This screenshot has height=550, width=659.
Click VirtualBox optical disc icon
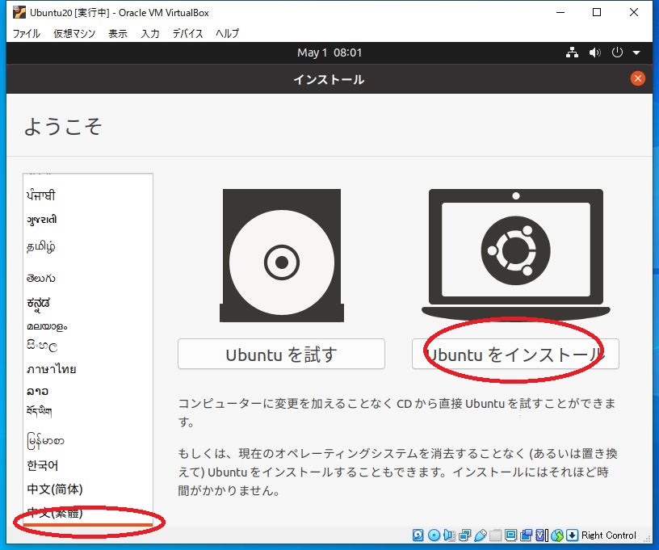pyautogui.click(x=434, y=535)
